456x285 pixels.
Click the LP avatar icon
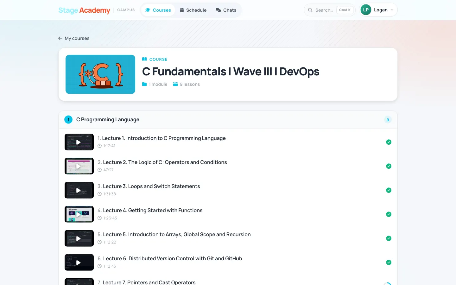(366, 10)
